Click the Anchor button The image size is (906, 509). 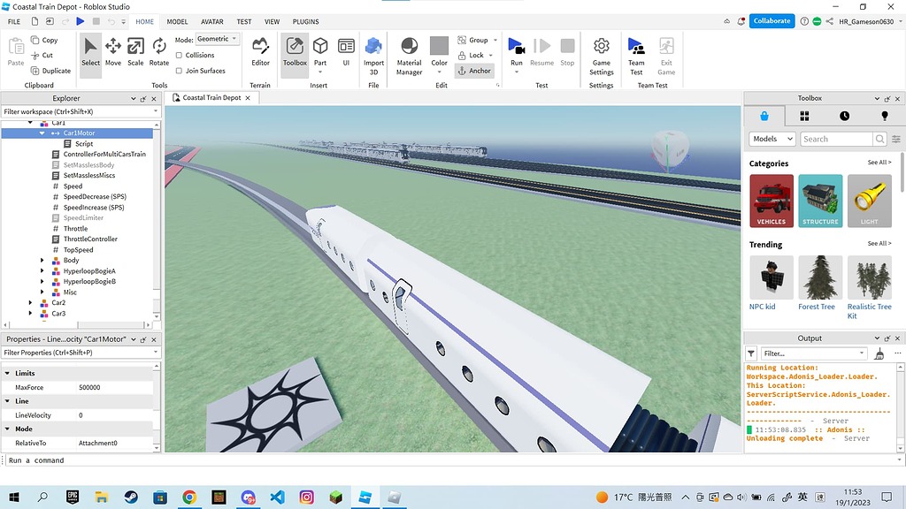tap(474, 71)
